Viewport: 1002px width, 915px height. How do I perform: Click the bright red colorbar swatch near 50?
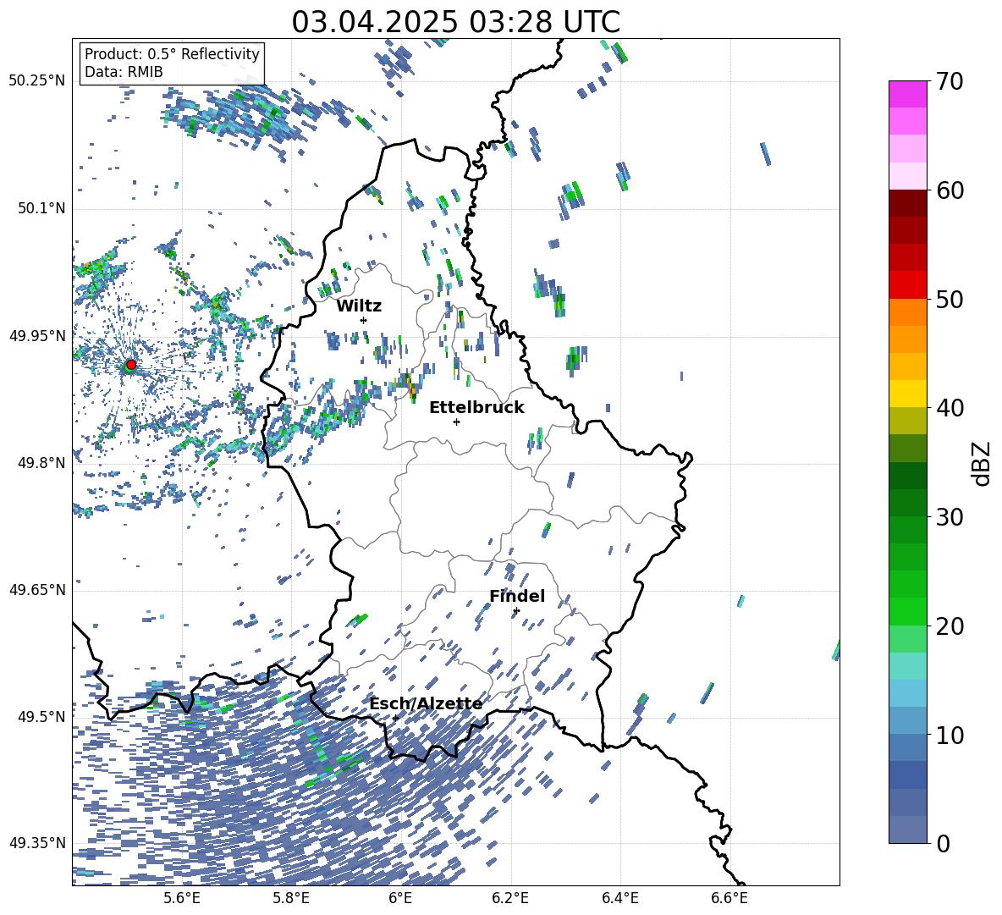tap(907, 284)
